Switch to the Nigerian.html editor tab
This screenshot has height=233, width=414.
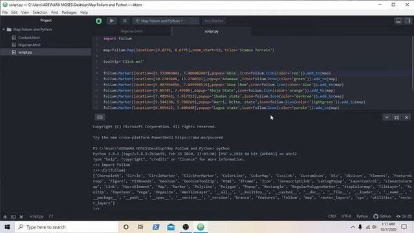[132, 31]
